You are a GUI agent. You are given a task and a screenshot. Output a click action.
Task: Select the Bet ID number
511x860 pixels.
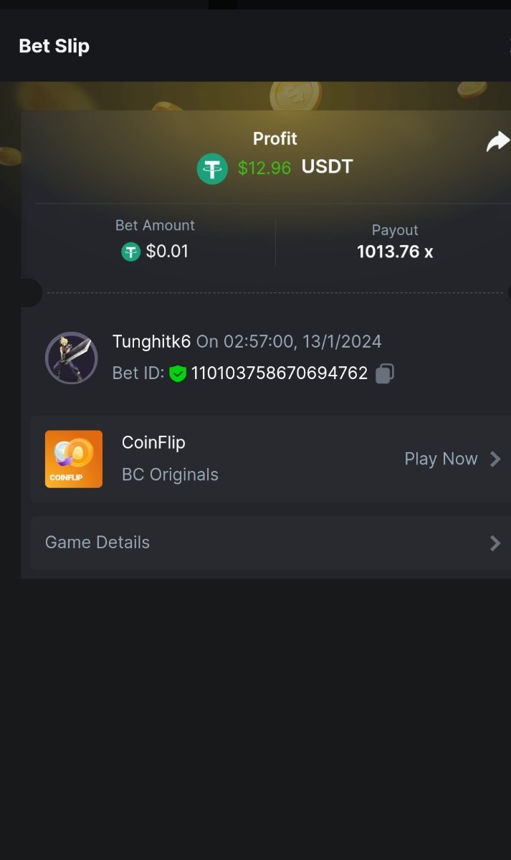(x=279, y=373)
